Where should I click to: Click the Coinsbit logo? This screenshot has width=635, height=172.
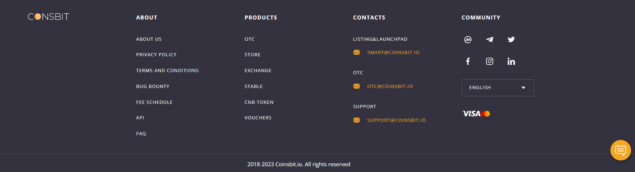48,17
